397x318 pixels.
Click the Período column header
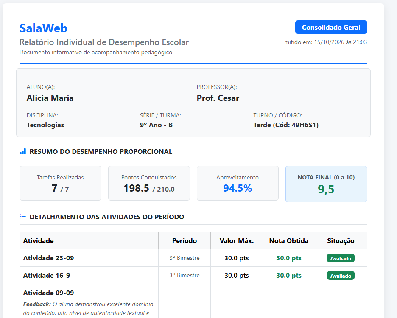[x=185, y=240]
